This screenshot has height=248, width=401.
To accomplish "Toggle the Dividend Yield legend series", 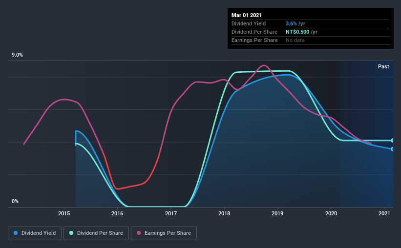I will 35,233.
